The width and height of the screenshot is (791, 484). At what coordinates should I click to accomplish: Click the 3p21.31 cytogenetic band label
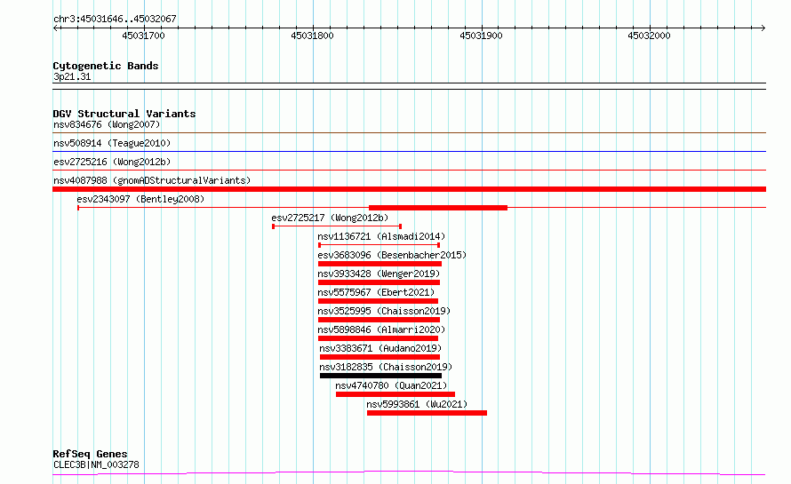click(72, 76)
